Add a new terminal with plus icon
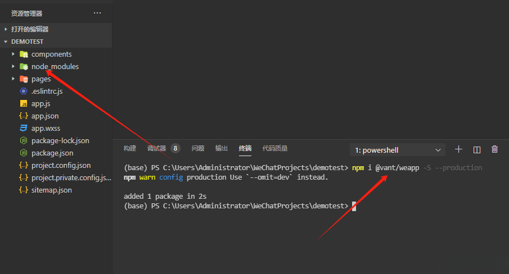 click(458, 149)
